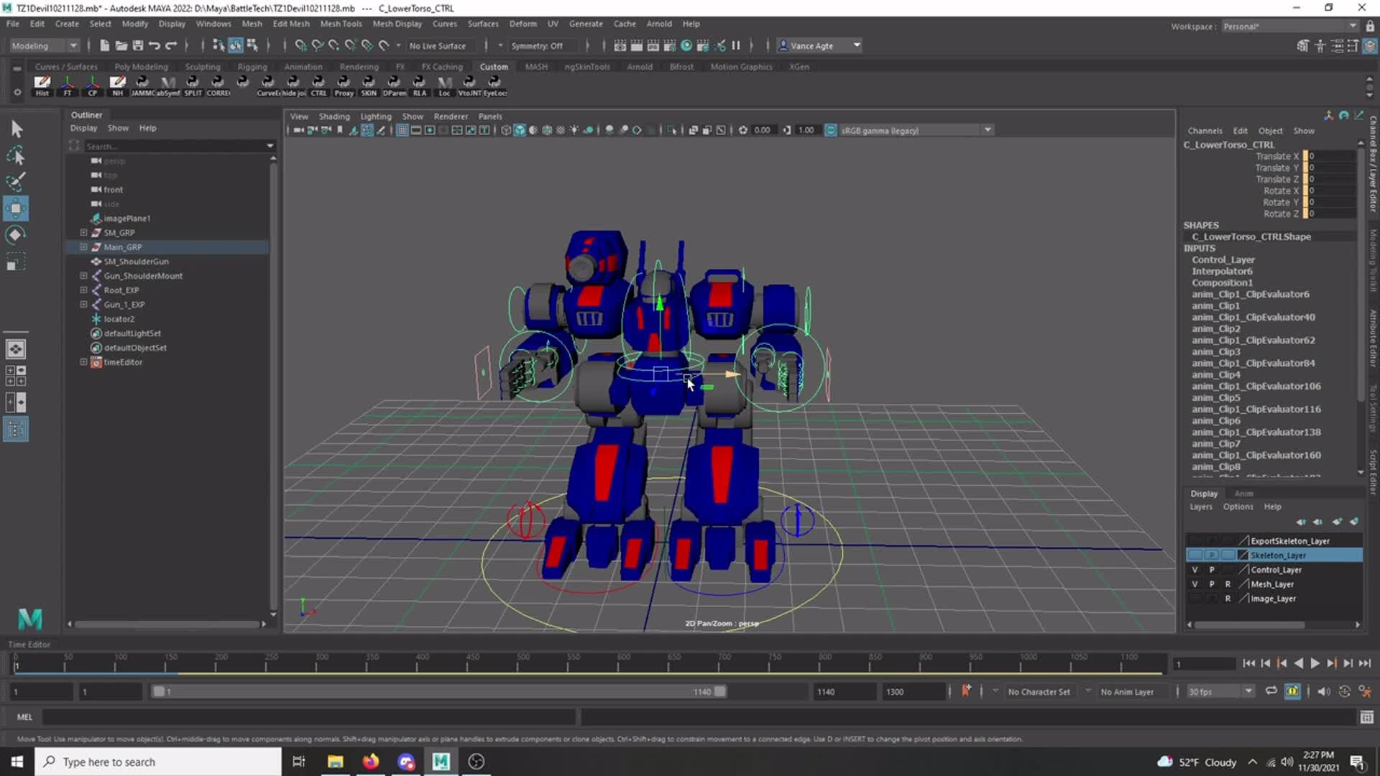This screenshot has height=776, width=1380.
Task: Click the CTRL shelf icon
Action: [x=318, y=85]
